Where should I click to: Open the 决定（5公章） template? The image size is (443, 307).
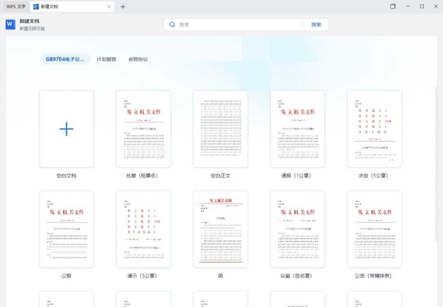374,129
